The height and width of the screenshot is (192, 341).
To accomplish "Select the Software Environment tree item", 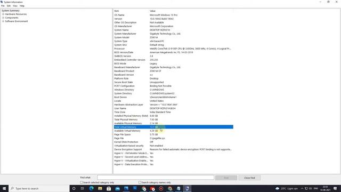I will pyautogui.click(x=17, y=21).
